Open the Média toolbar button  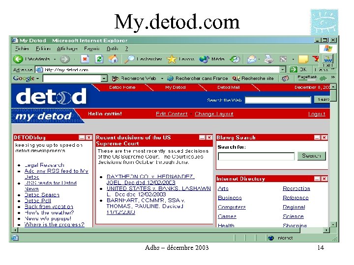tap(212, 59)
